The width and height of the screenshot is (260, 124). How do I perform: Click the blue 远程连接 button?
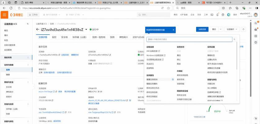(202, 29)
